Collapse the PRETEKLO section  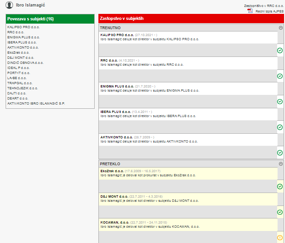[280, 164]
